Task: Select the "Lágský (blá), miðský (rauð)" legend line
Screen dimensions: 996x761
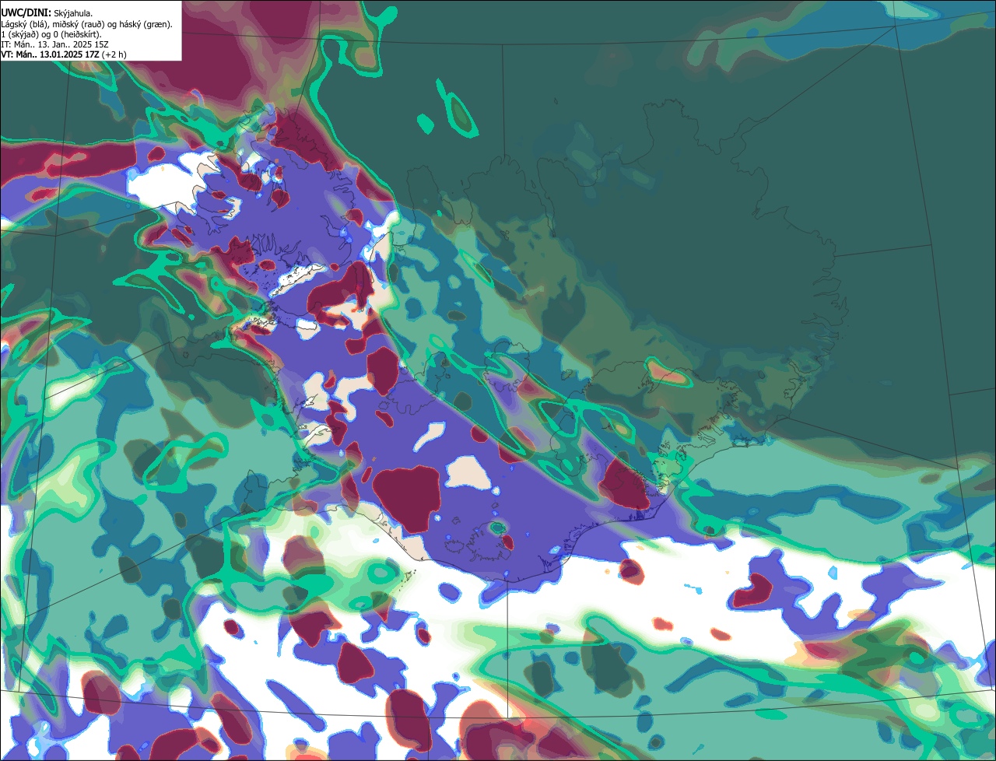Action: click(x=87, y=24)
